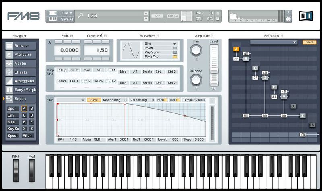Image resolution: width=322 pixels, height=191 pixels.
Task: Expand the FM Matrix preset dropdown
Action: tap(273, 42)
